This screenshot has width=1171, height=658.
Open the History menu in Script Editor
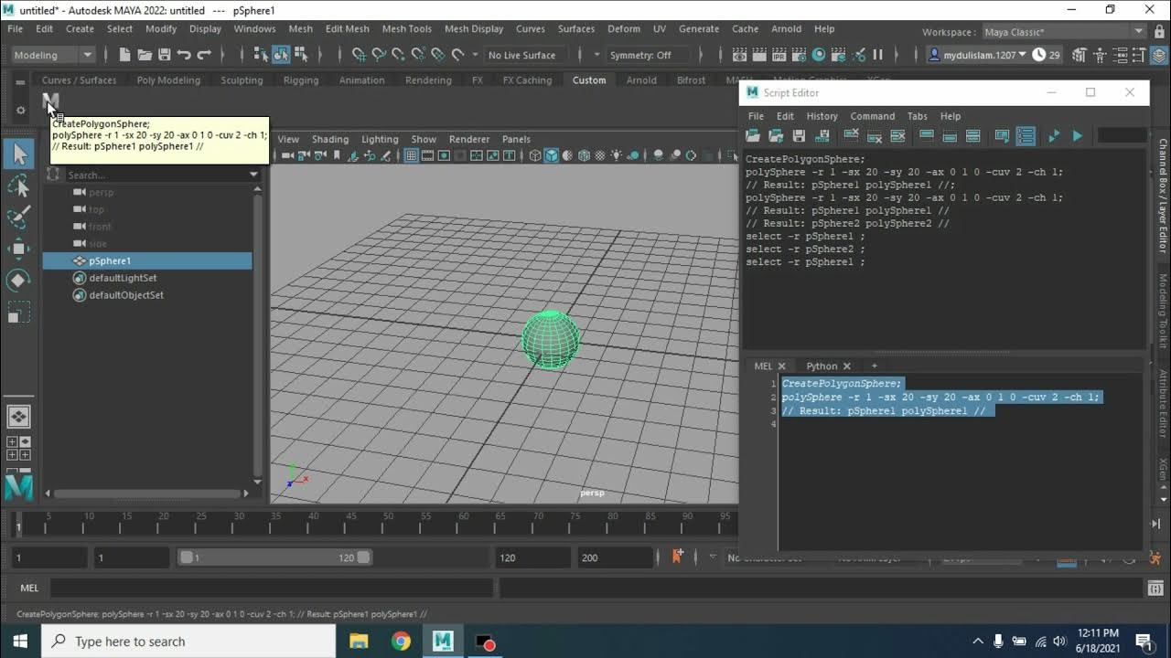click(x=822, y=116)
